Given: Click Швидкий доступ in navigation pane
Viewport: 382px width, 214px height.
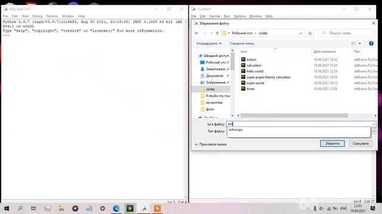Looking at the screenshot, I should (x=214, y=56).
